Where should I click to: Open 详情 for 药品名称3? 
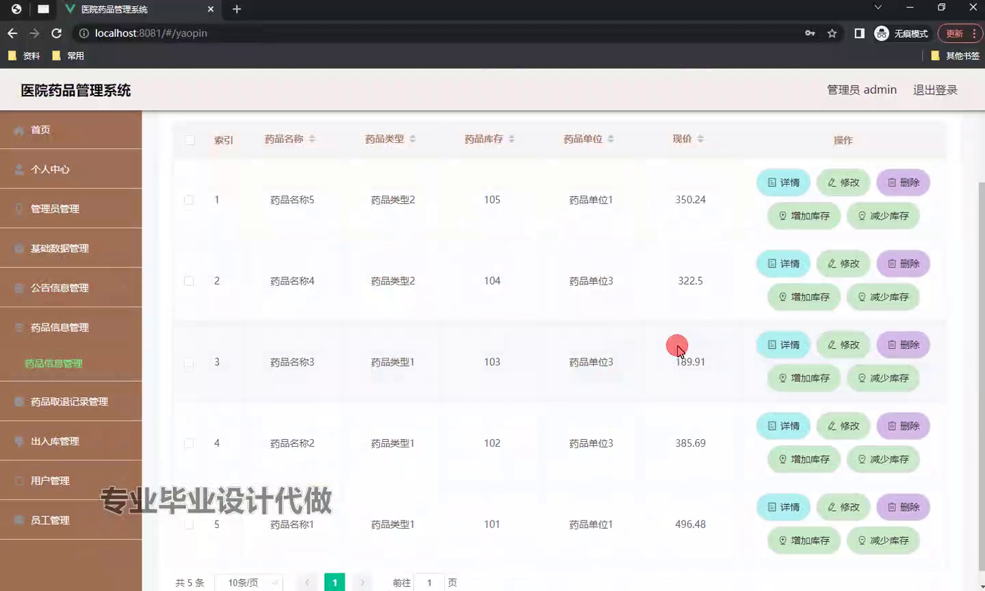point(784,345)
